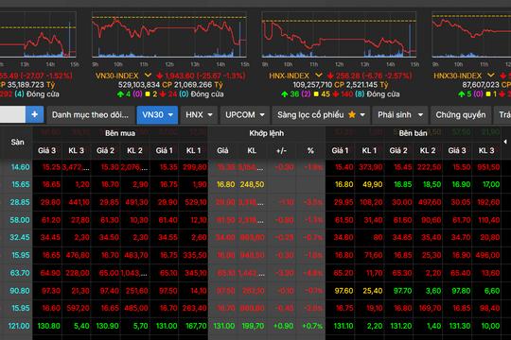Click the HNX-INDEX label
This screenshot has height=340, width=511.
(x=289, y=76)
